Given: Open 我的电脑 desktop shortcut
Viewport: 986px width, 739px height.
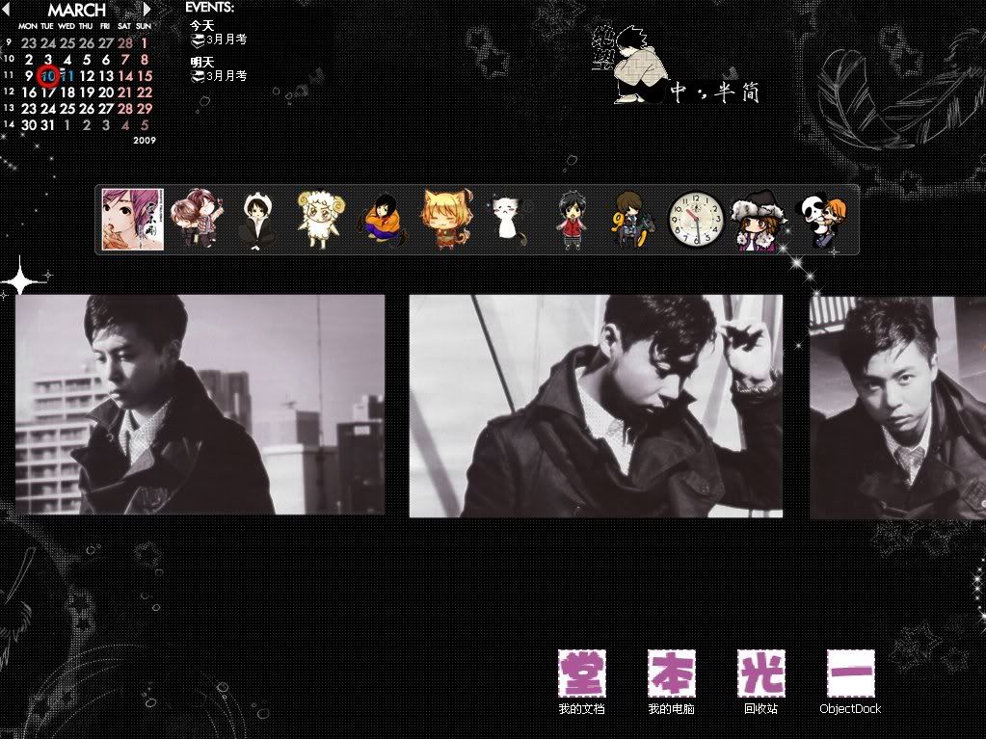Looking at the screenshot, I should (x=671, y=674).
